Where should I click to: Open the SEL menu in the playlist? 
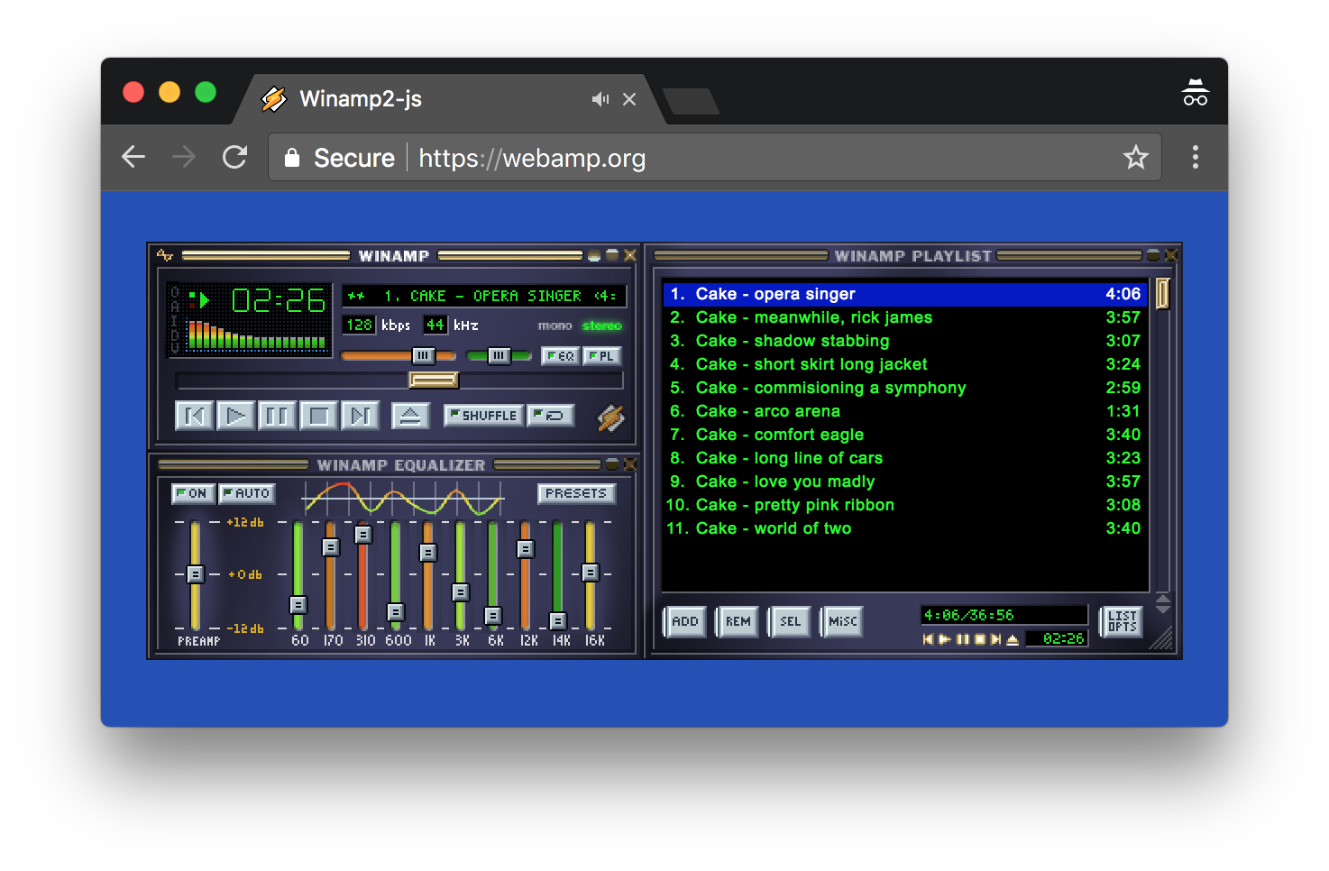(x=788, y=621)
